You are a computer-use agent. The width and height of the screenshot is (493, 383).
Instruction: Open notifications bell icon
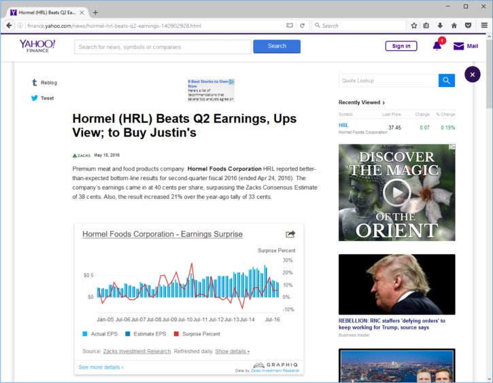(x=437, y=45)
